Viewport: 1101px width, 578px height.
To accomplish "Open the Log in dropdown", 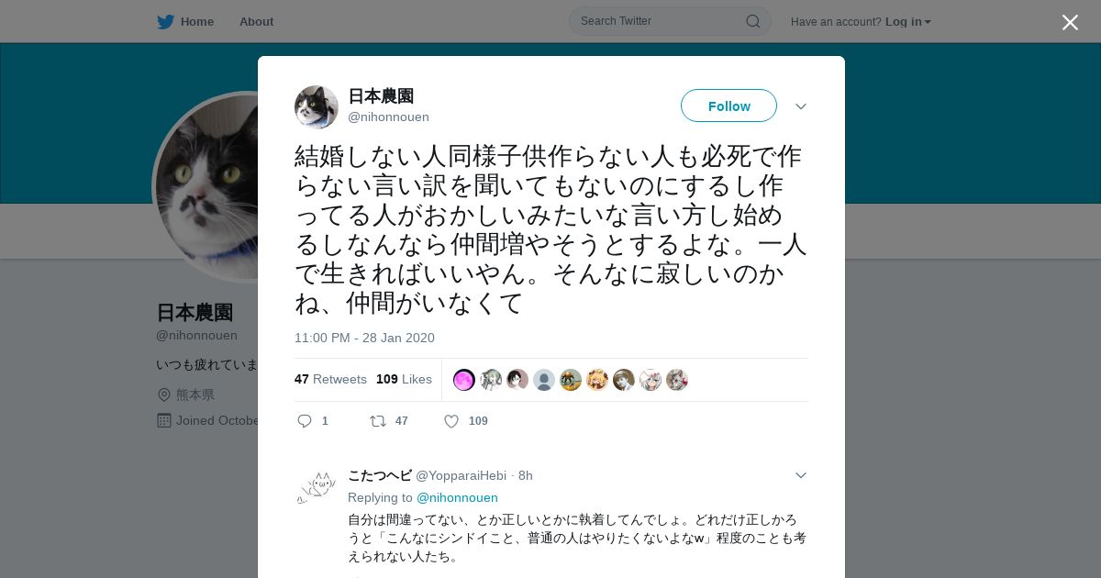I will point(908,22).
